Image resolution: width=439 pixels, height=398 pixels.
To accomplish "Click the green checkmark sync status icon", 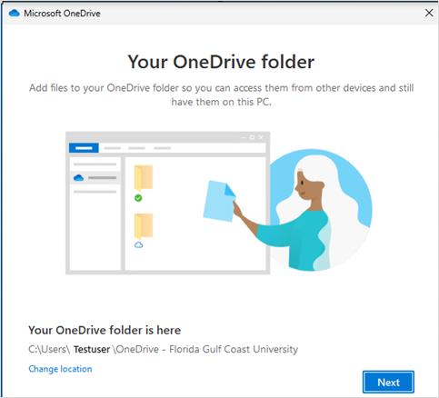I will click(x=138, y=198).
